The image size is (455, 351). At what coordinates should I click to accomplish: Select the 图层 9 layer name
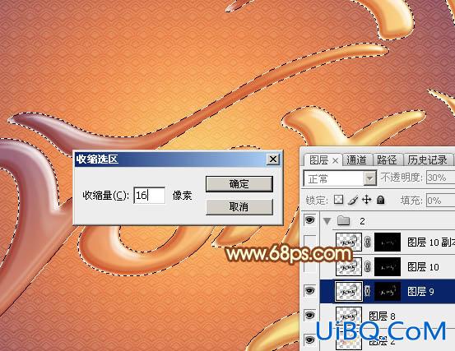pos(420,291)
